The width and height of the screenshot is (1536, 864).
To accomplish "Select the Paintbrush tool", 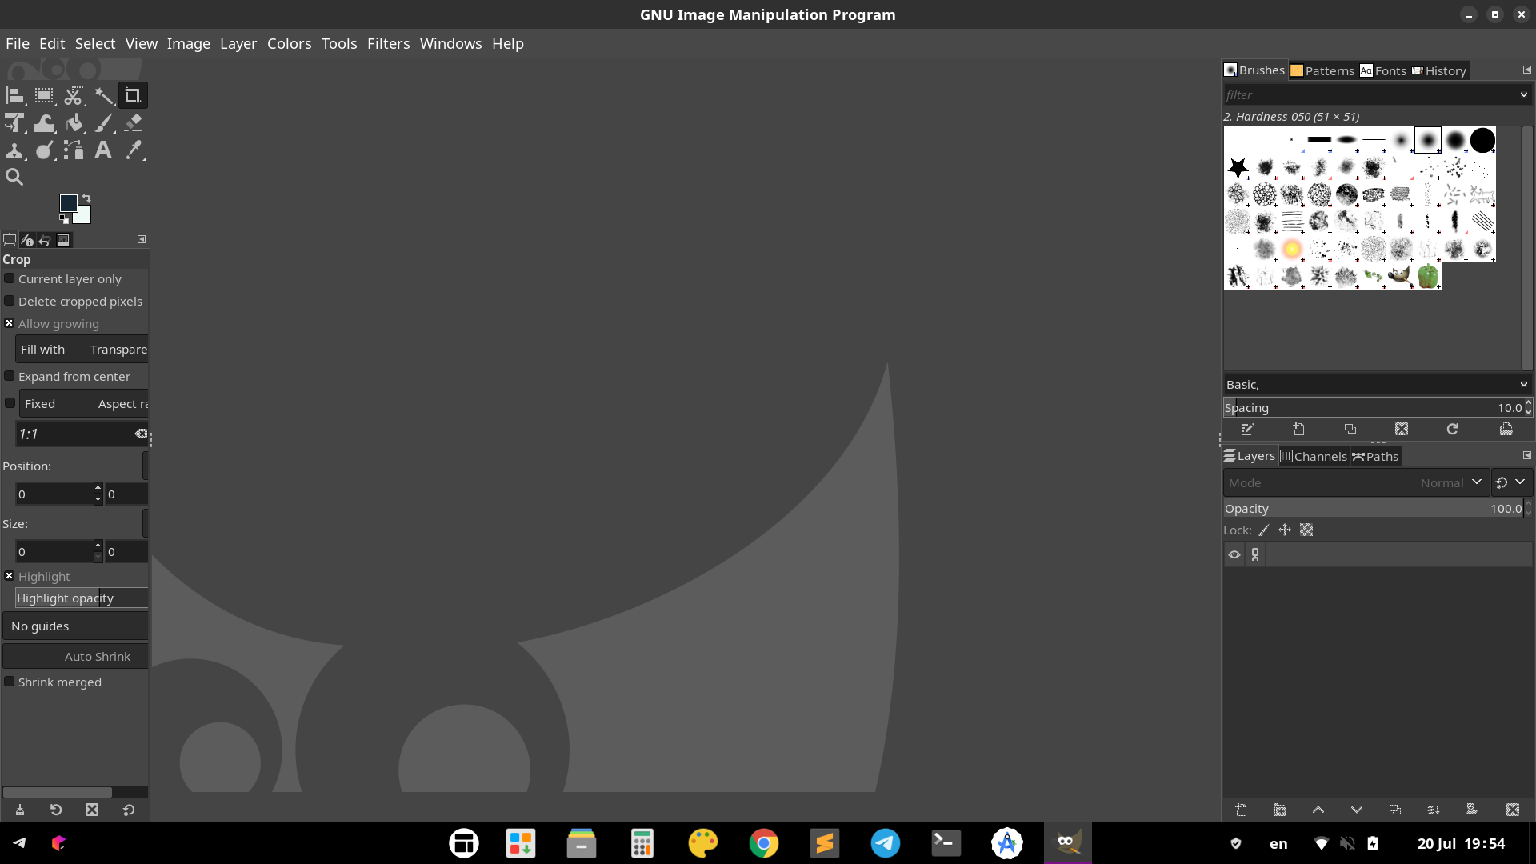I will [104, 123].
